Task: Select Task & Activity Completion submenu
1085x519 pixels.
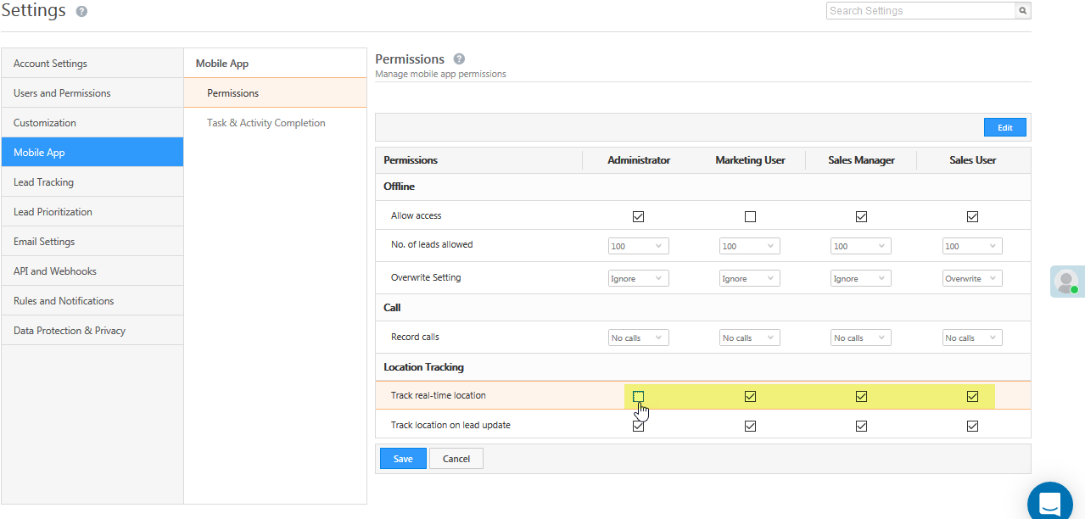Action: click(x=266, y=123)
